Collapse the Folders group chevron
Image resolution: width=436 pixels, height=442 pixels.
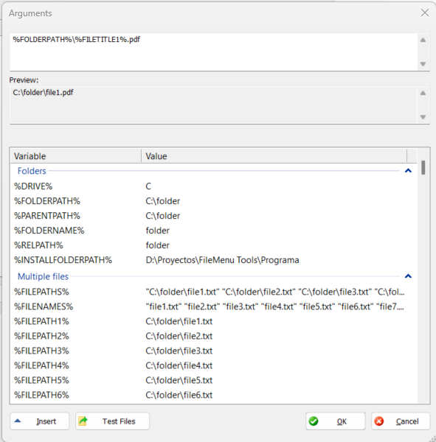(408, 171)
